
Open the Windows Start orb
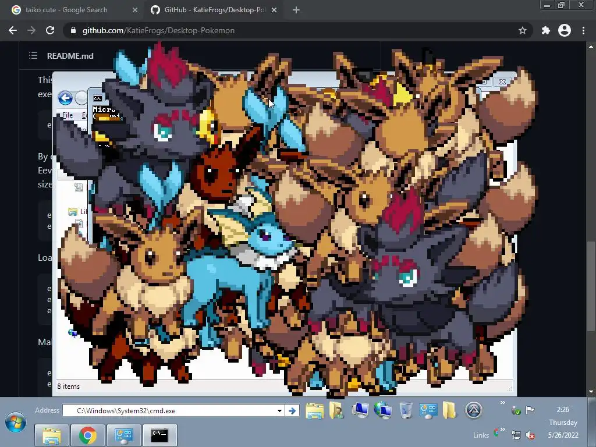coord(16,423)
